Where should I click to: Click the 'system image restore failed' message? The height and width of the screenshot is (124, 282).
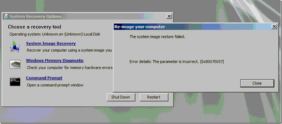[157, 37]
